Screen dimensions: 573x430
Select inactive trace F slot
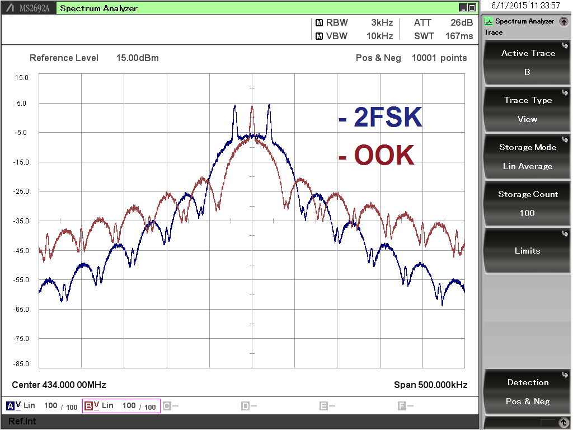pos(402,406)
